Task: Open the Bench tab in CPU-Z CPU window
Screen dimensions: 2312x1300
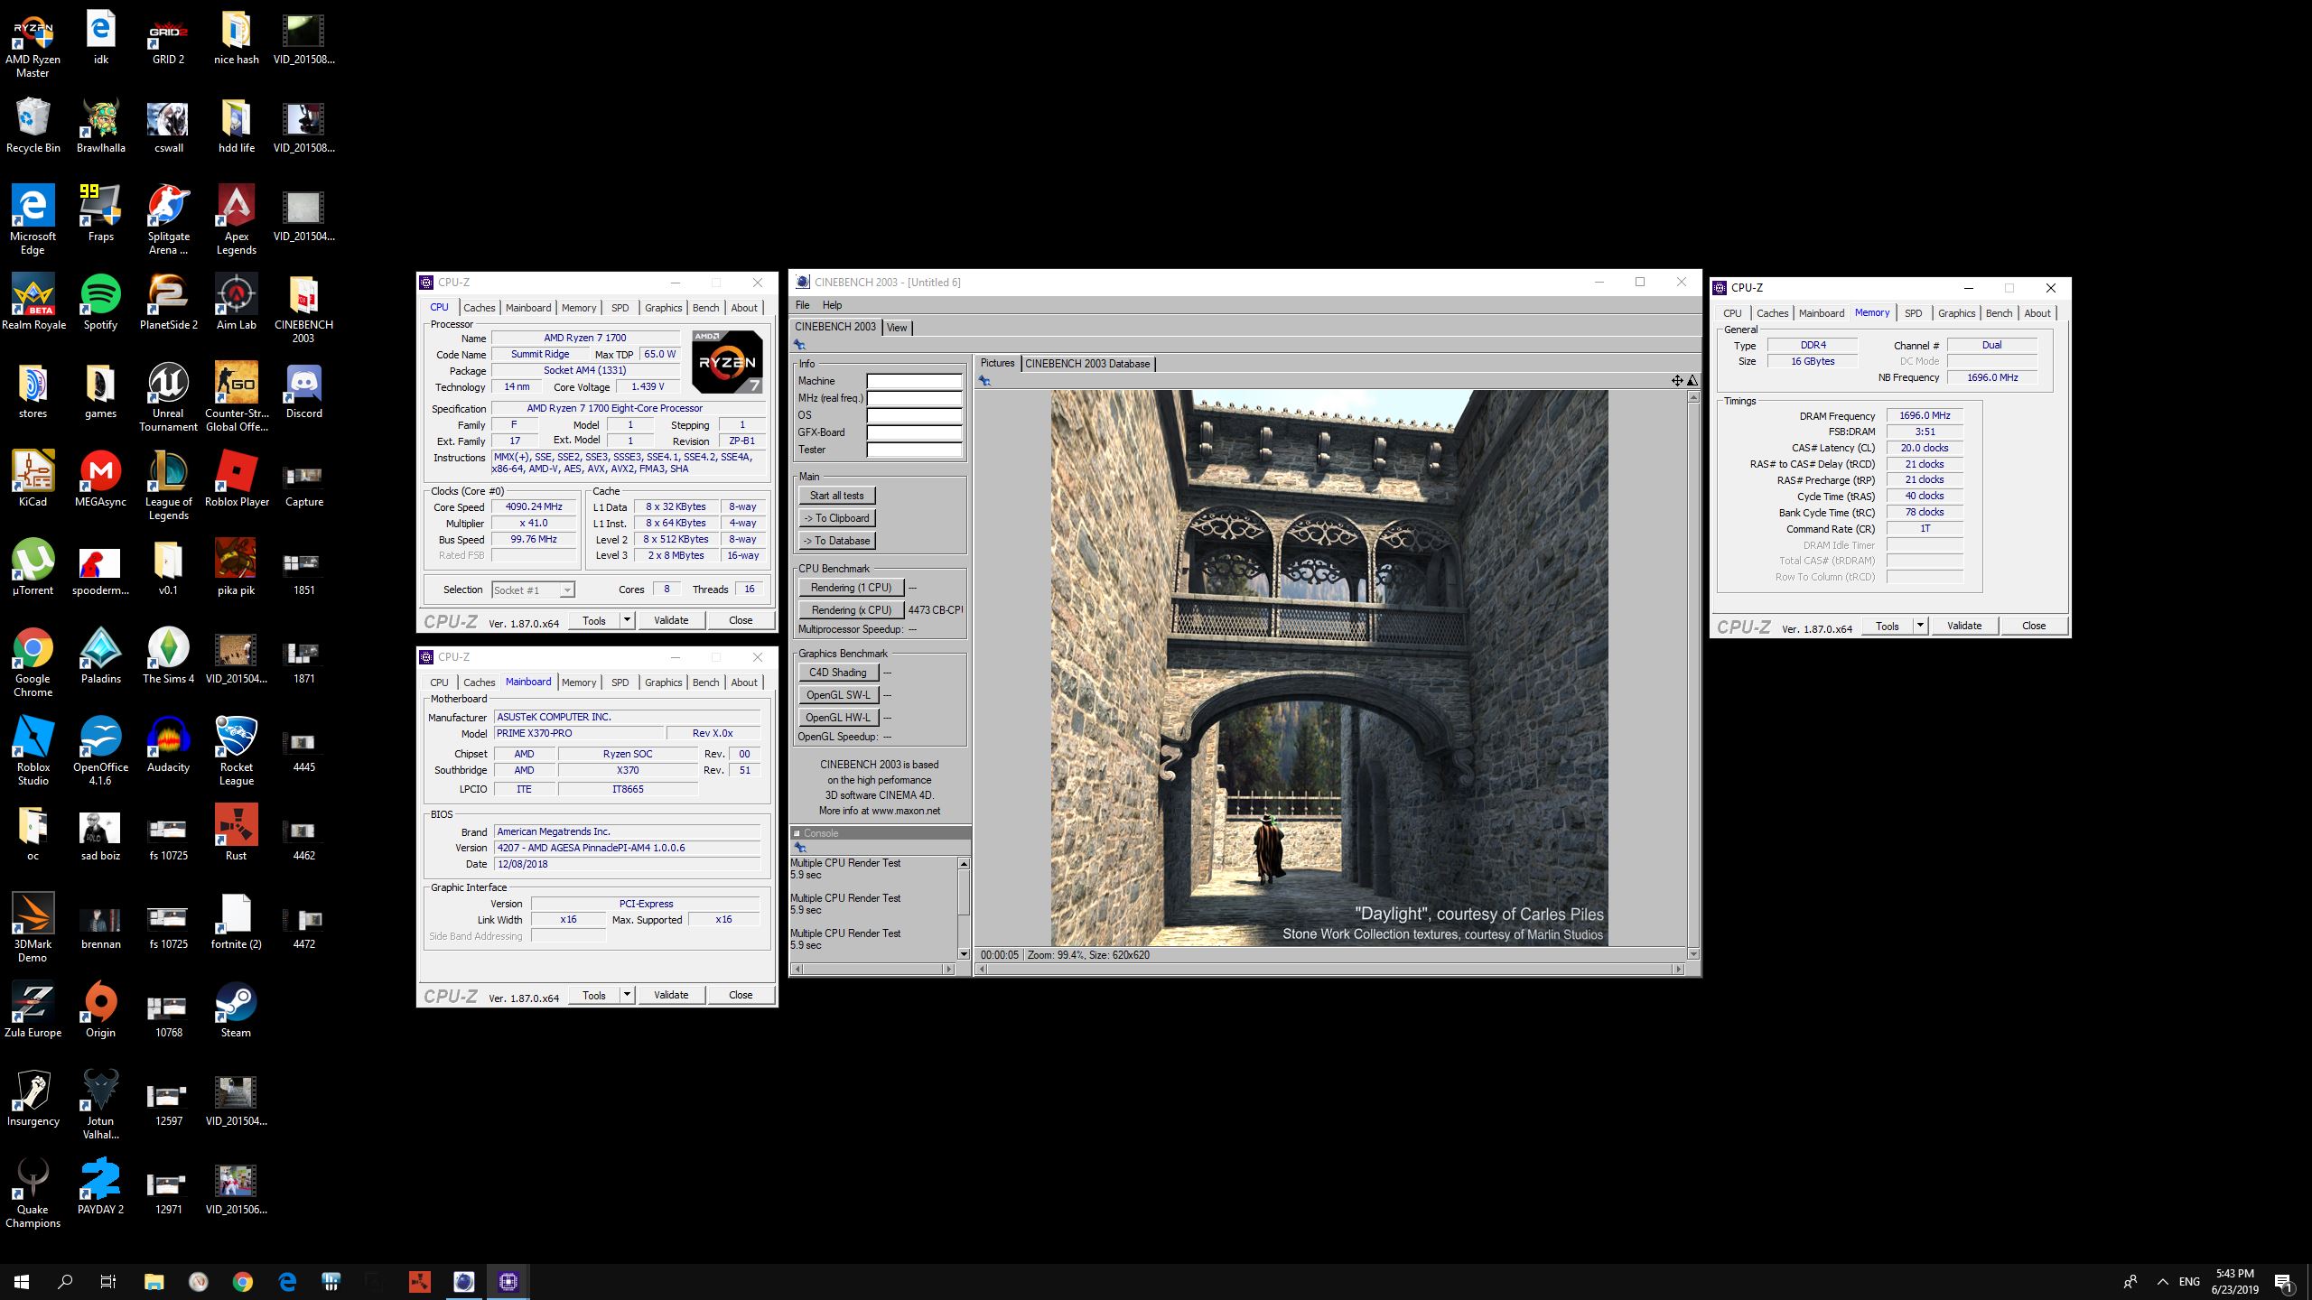Action: click(705, 308)
